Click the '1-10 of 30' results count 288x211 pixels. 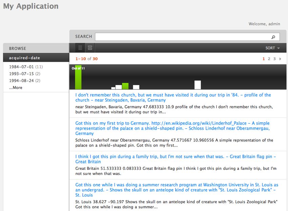click(x=86, y=59)
